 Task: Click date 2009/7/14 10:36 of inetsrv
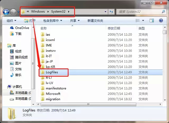(120, 51)
